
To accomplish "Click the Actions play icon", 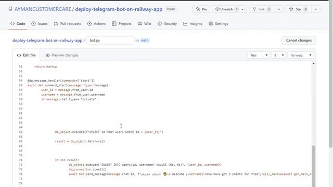I will pos(89,24).
